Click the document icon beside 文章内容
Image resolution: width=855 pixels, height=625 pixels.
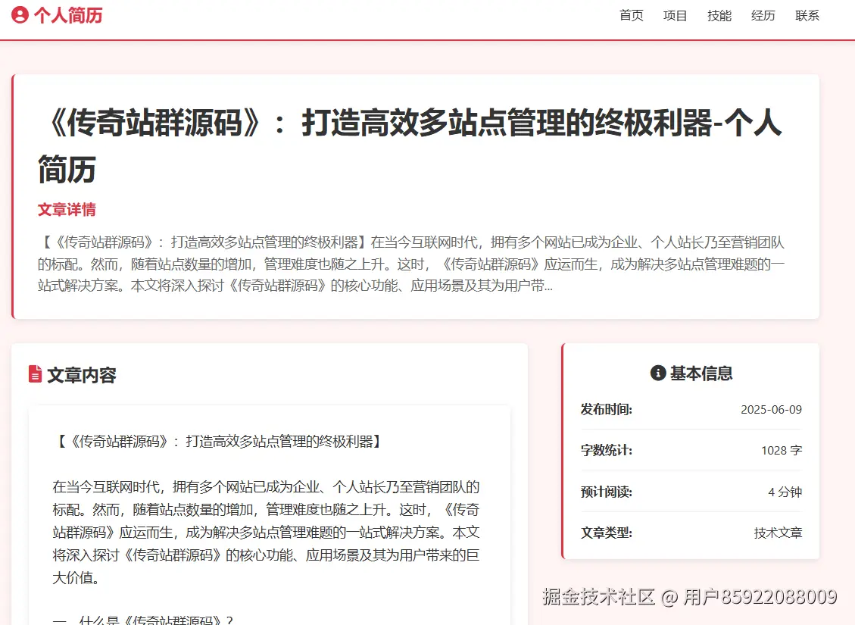[x=35, y=374]
